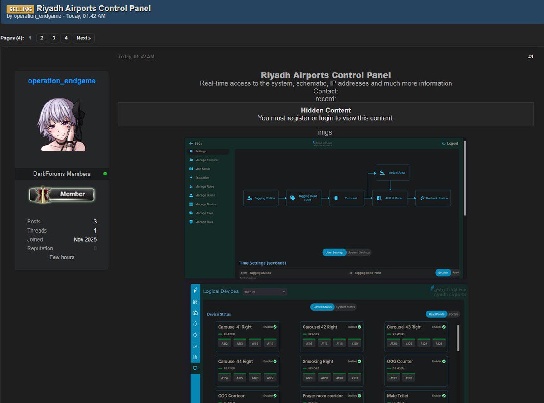Viewport: 544px width, 403px height.
Task: Select the crosshair target icon in the blue sidebar
Action: coord(196,335)
